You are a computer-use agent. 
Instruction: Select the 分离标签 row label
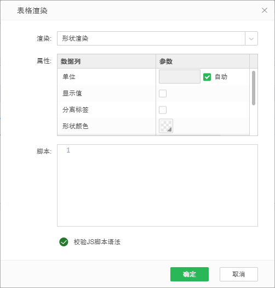pos(76,110)
